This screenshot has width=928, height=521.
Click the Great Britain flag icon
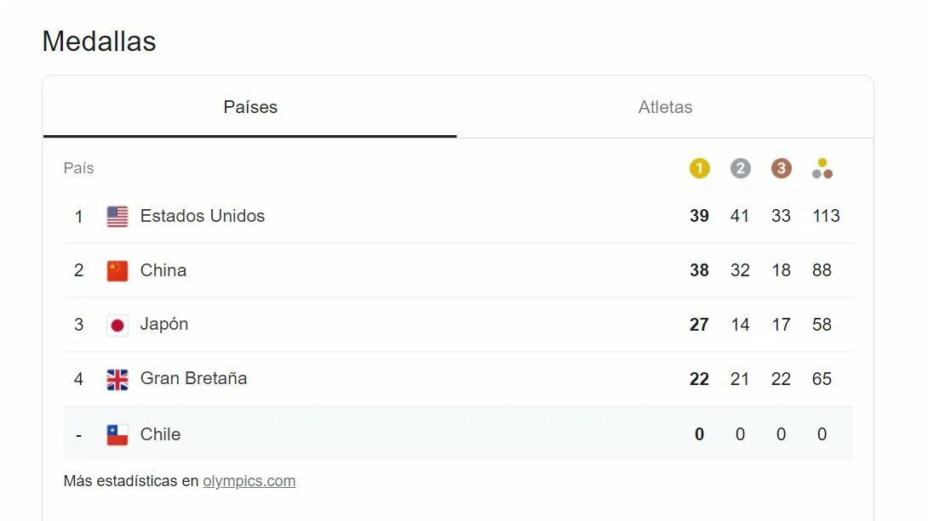(x=117, y=379)
